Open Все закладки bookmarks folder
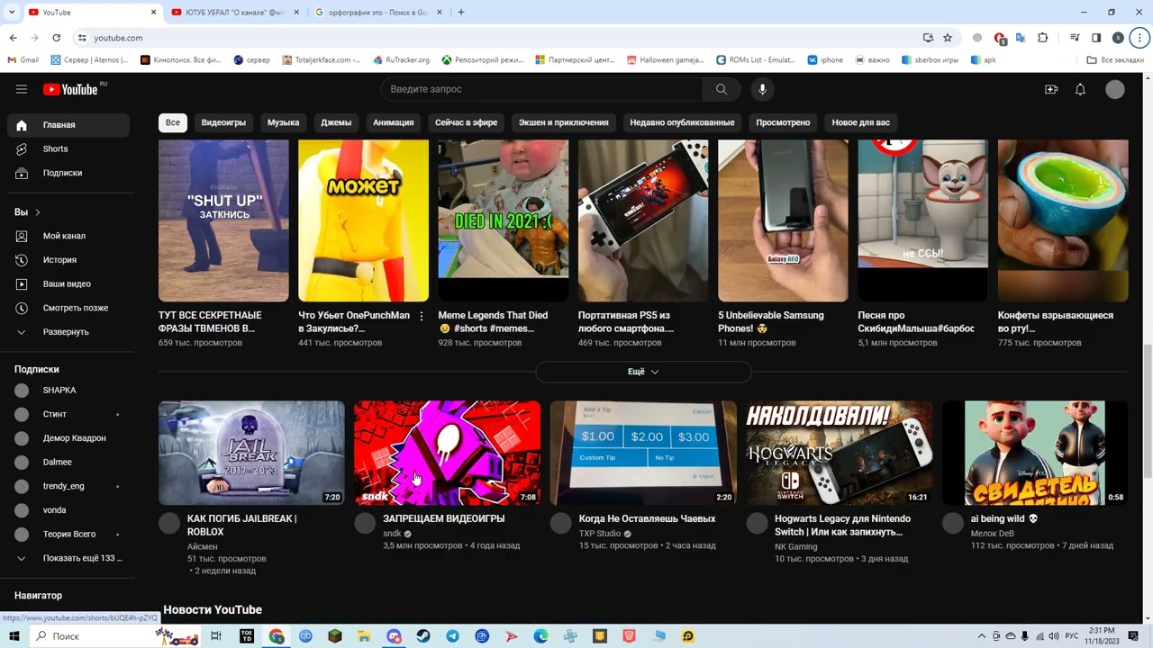Viewport: 1153px width, 648px height. click(1115, 60)
